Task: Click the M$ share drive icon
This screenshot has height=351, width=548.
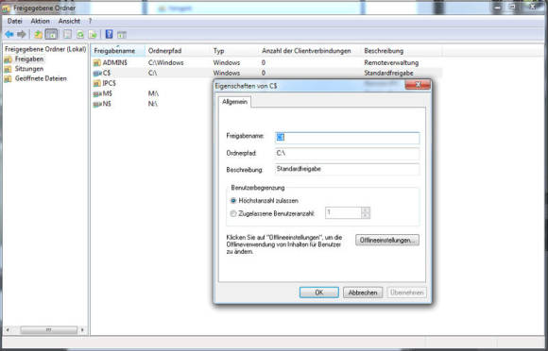Action: (x=97, y=93)
